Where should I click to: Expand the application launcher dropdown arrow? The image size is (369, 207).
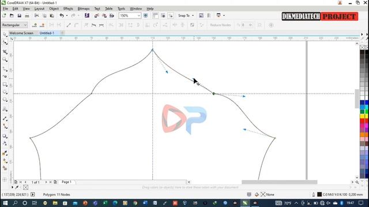(224, 16)
